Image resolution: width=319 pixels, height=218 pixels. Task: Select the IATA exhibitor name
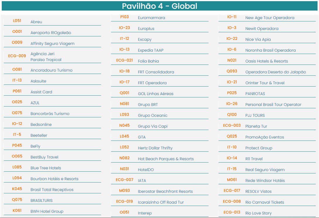pos(142,180)
